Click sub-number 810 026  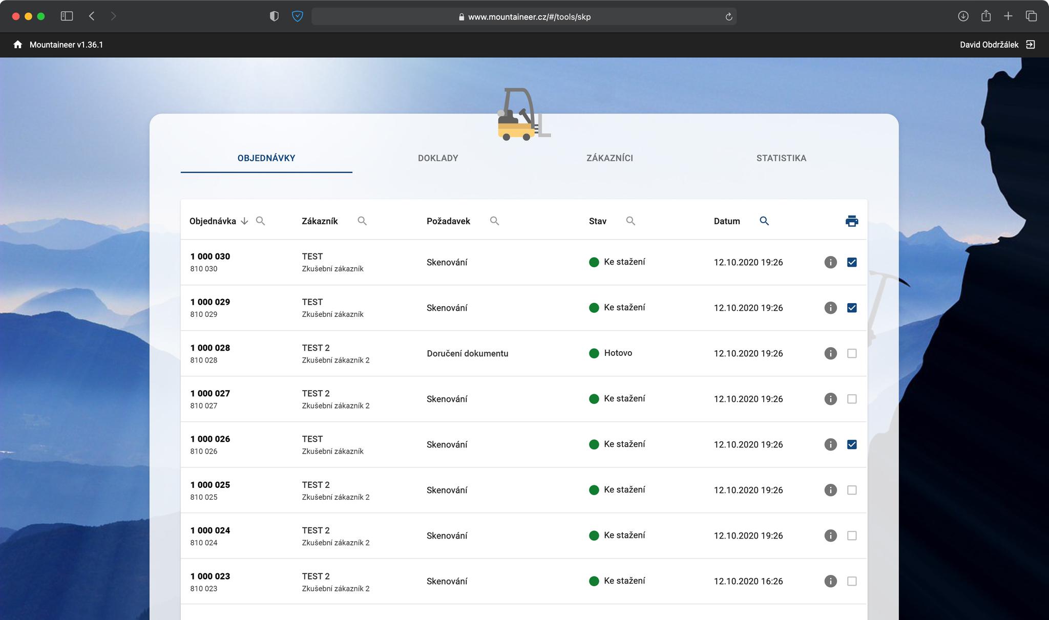[x=203, y=452]
